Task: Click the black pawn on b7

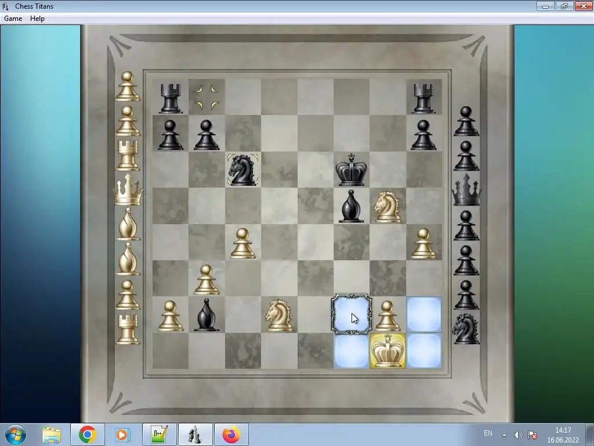Action: pos(207,135)
